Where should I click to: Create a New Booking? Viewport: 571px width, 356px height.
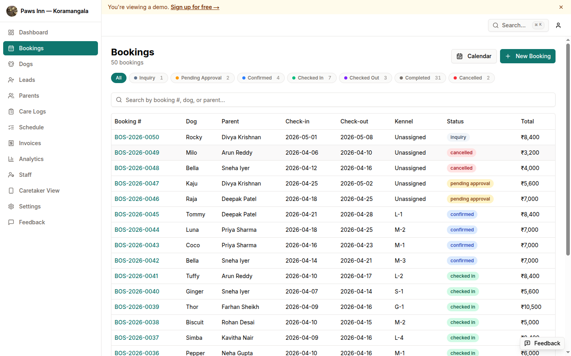pos(528,56)
